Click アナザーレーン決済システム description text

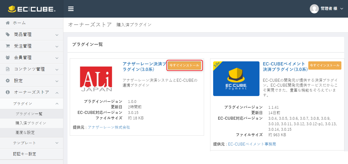[x=160, y=83]
